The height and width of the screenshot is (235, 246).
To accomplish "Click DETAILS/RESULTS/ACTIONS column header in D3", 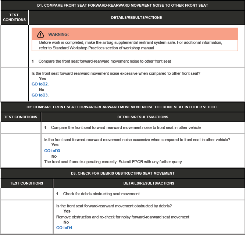I will (x=149, y=183).
